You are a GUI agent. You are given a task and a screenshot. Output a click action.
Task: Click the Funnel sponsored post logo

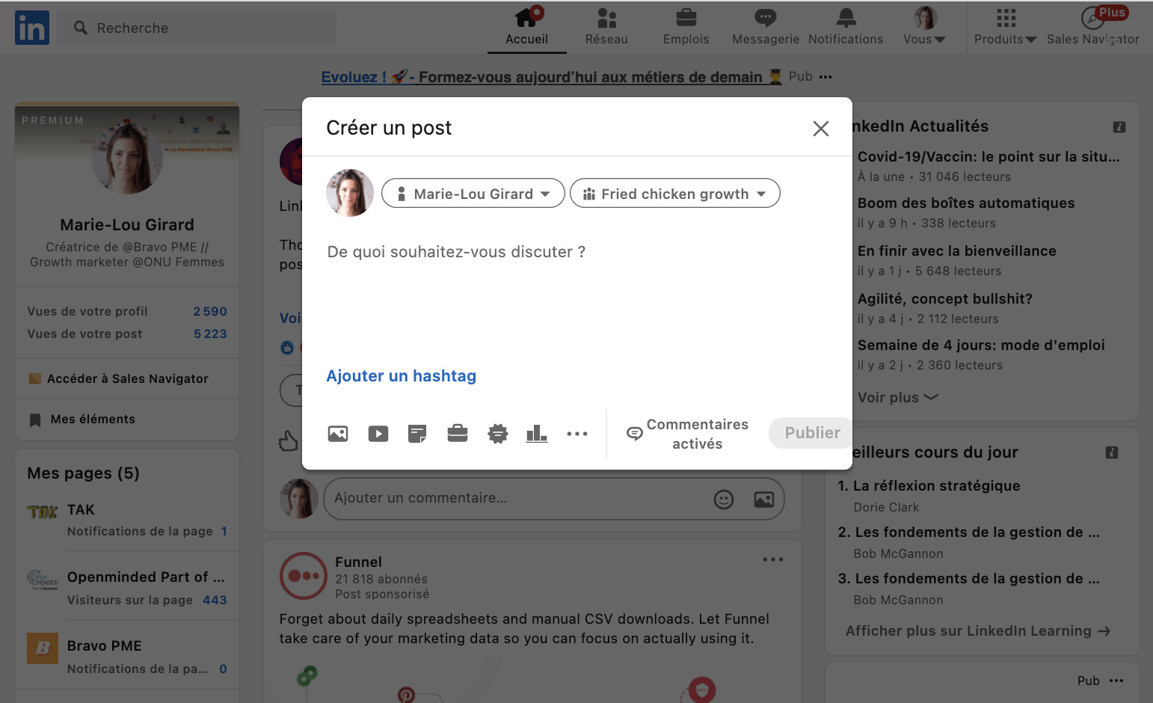coord(303,576)
